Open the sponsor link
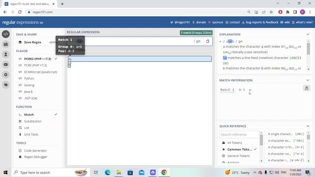315x177 pixels. (x=216, y=22)
